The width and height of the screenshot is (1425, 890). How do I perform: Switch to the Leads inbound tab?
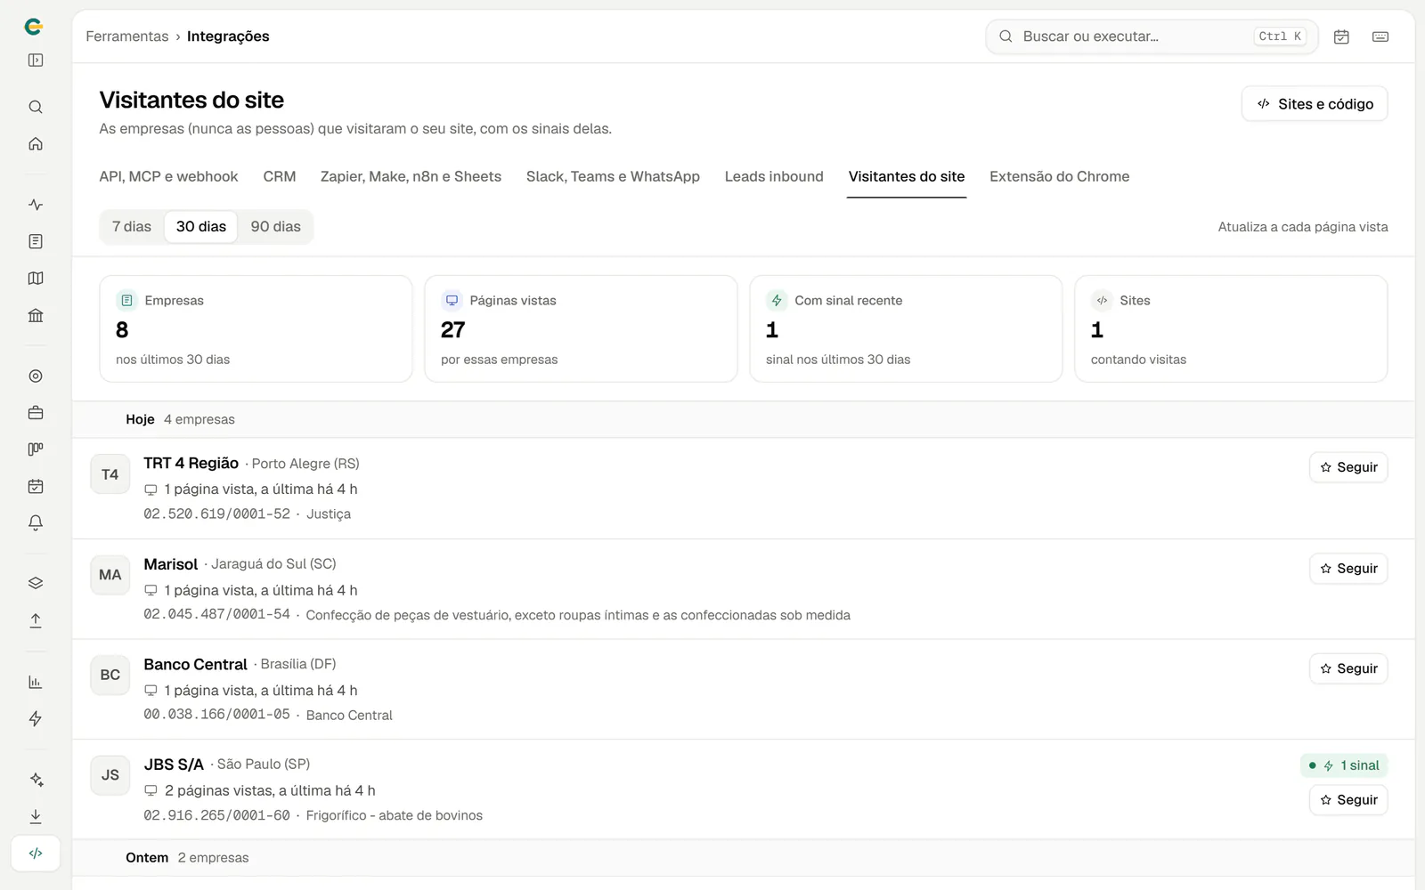[774, 176]
